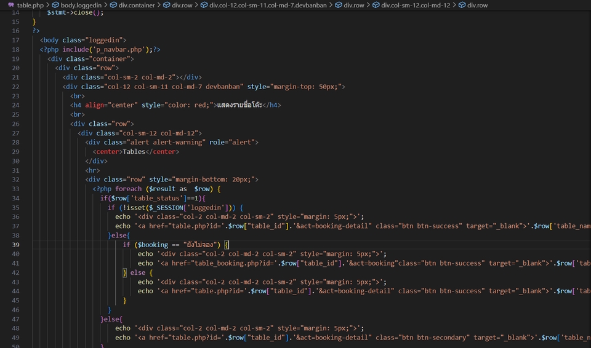Click the ?> closing PHP tag on line 16
The width and height of the screenshot is (591, 348).
click(36, 31)
